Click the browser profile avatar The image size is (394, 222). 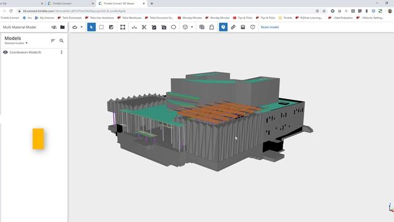tap(390, 11)
